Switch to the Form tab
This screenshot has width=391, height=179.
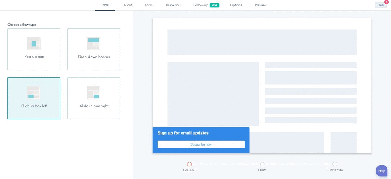[149, 5]
